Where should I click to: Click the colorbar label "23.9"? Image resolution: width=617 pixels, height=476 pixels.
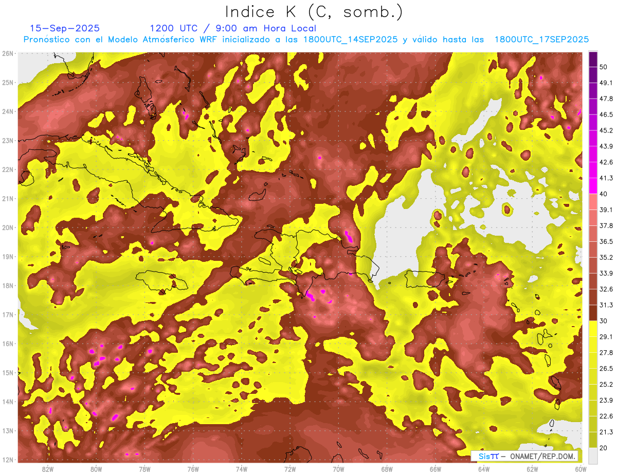[x=606, y=400]
